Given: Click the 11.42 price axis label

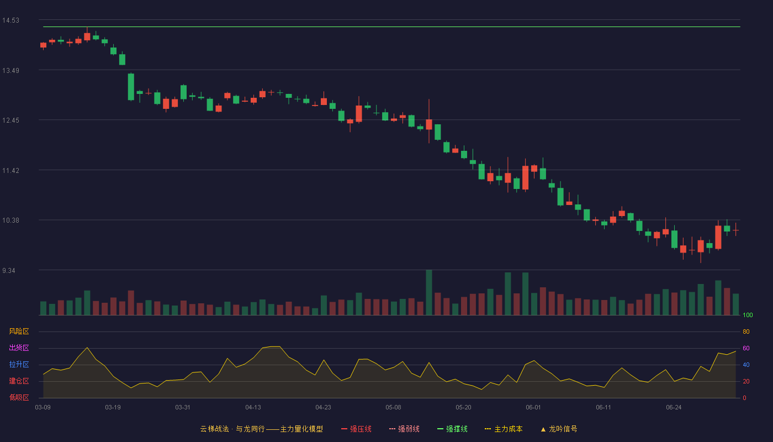Looking at the screenshot, I should click(x=10, y=171).
